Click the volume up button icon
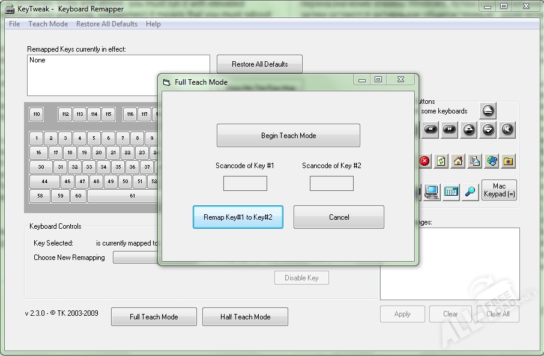Viewport: 544px width, 356px height. [x=469, y=130]
